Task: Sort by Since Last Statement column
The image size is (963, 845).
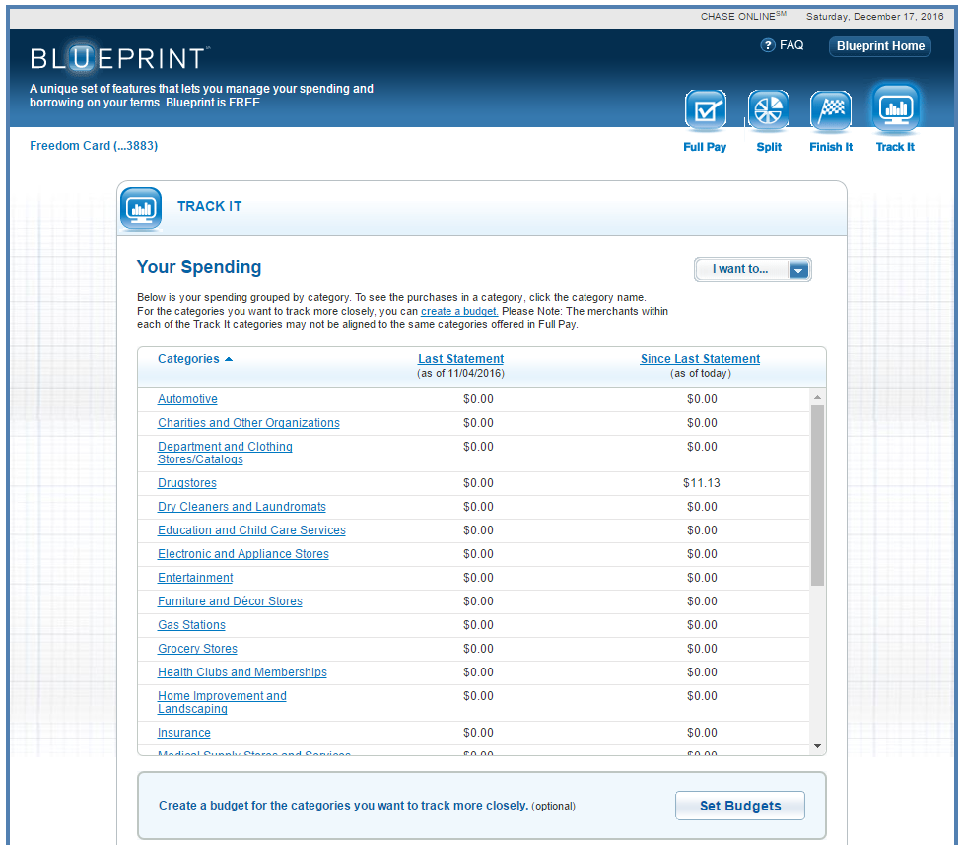Action: click(700, 359)
